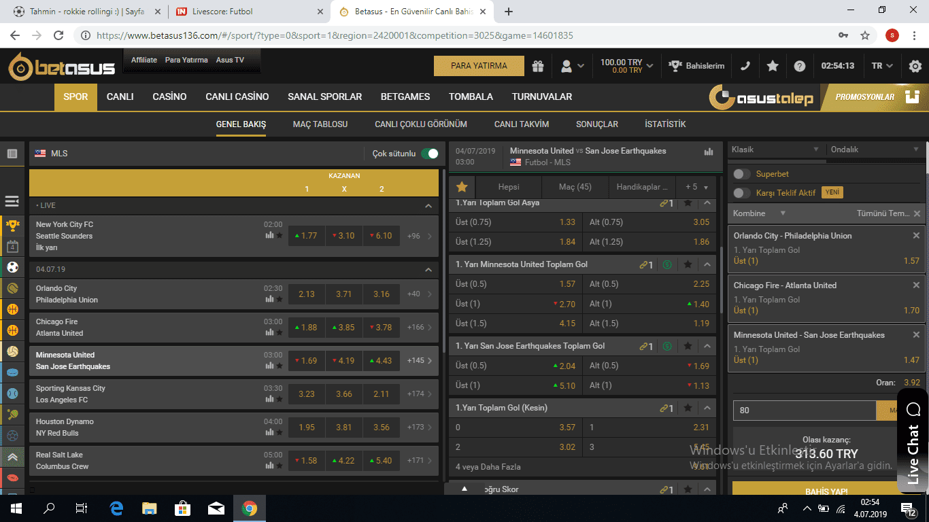Remove Chicago Fire - Atlanta United from betslip
Viewport: 929px width, 522px height.
pyautogui.click(x=916, y=285)
